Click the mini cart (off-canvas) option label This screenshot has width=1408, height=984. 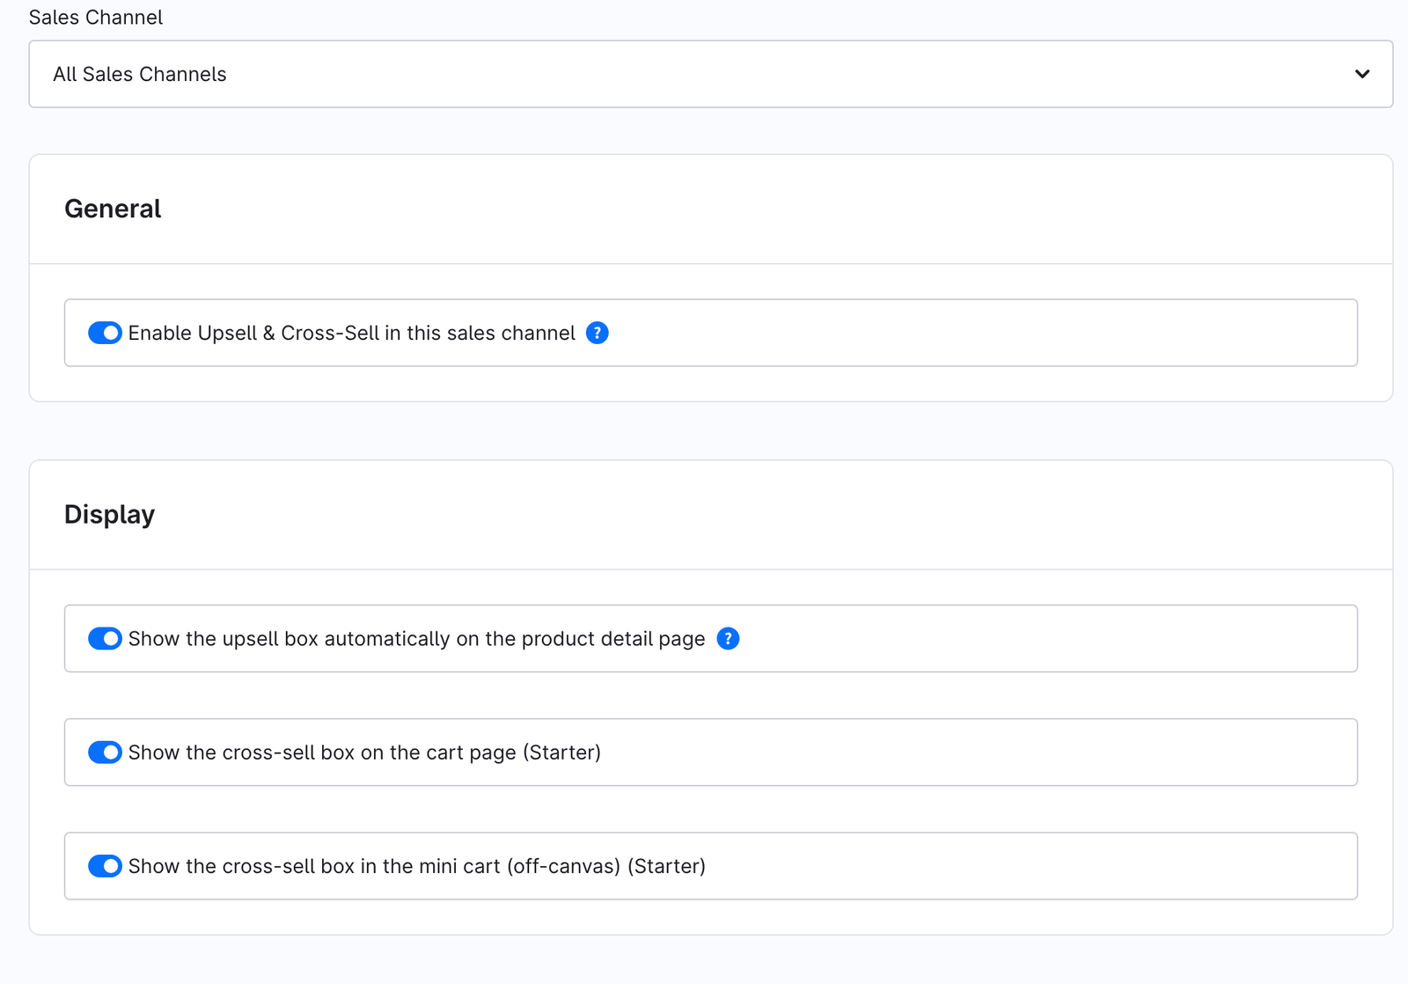[417, 866]
